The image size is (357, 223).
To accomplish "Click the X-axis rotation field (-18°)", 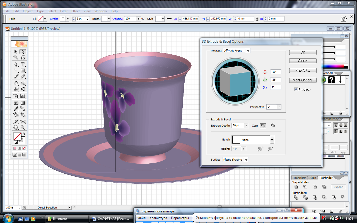I will point(276,72).
